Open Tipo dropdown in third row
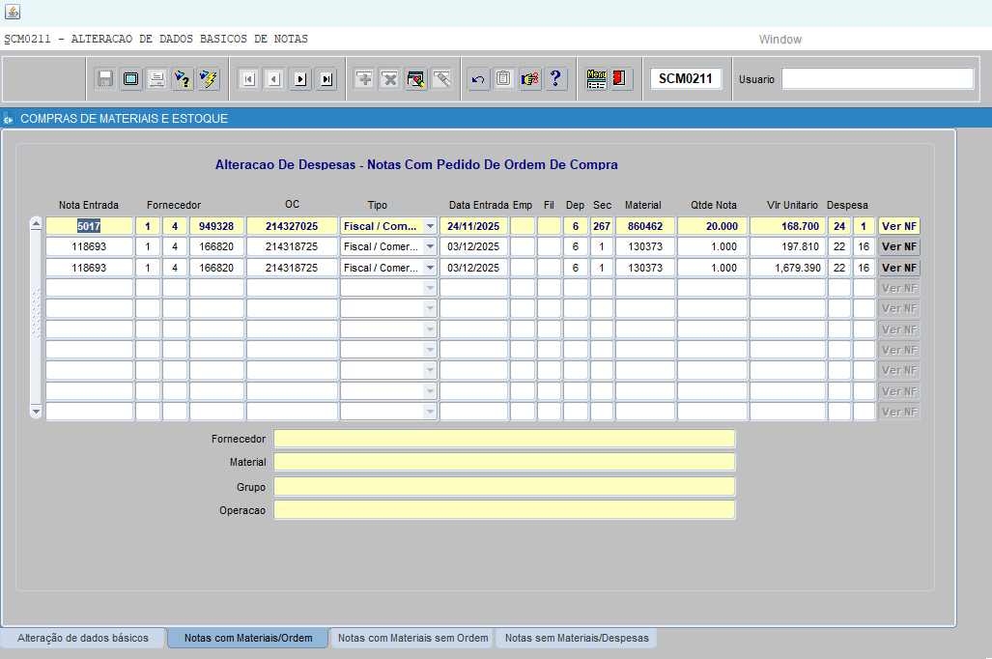This screenshot has height=659, width=992. point(430,268)
